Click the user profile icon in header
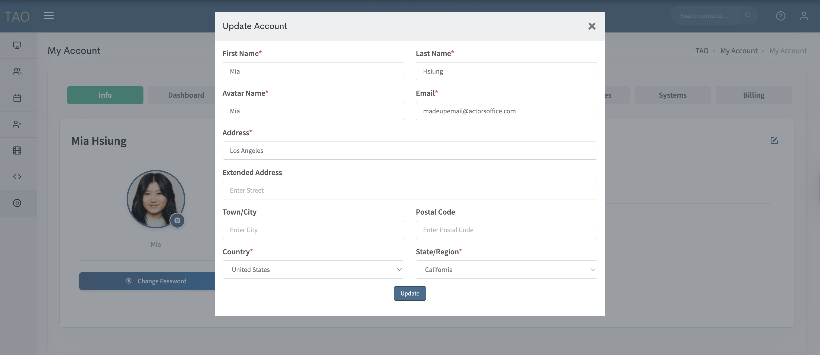820x355 pixels. [x=803, y=16]
